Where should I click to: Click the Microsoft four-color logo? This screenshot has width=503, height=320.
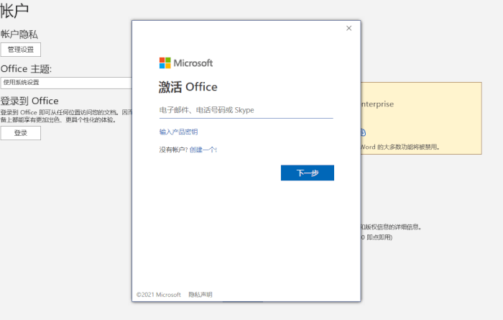pyautogui.click(x=165, y=63)
